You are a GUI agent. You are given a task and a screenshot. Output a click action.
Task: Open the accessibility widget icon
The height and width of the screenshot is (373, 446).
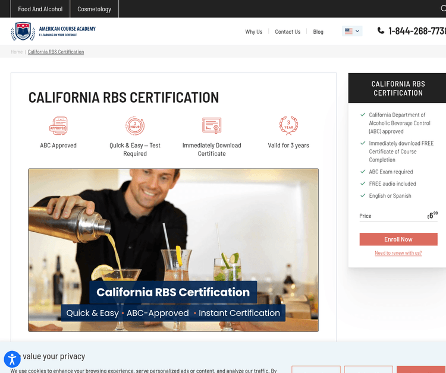12,359
